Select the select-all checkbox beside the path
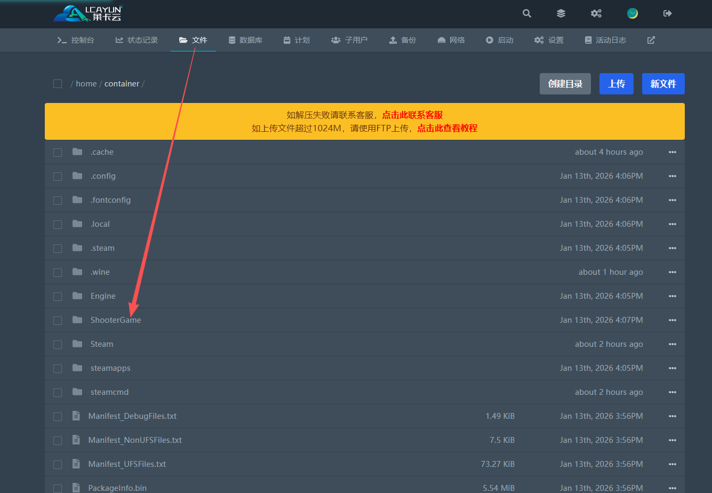The image size is (712, 493). (x=58, y=84)
